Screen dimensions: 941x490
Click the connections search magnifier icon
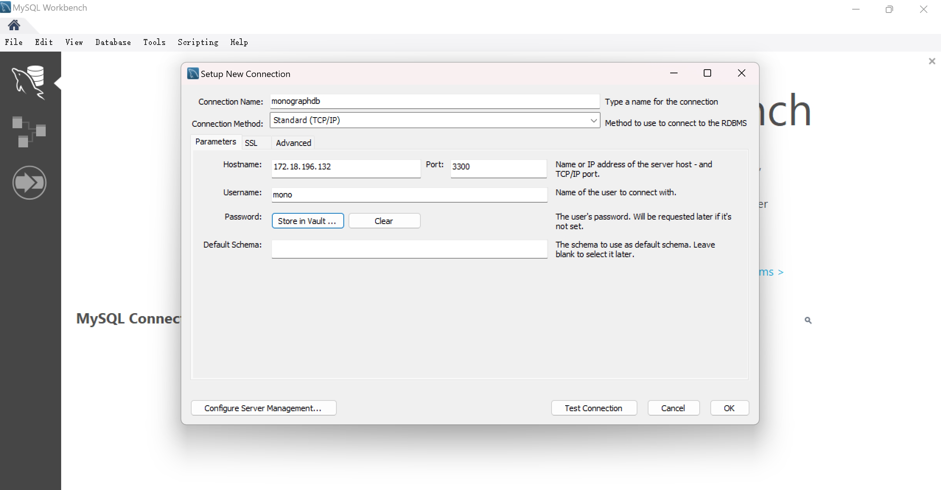[x=808, y=320]
